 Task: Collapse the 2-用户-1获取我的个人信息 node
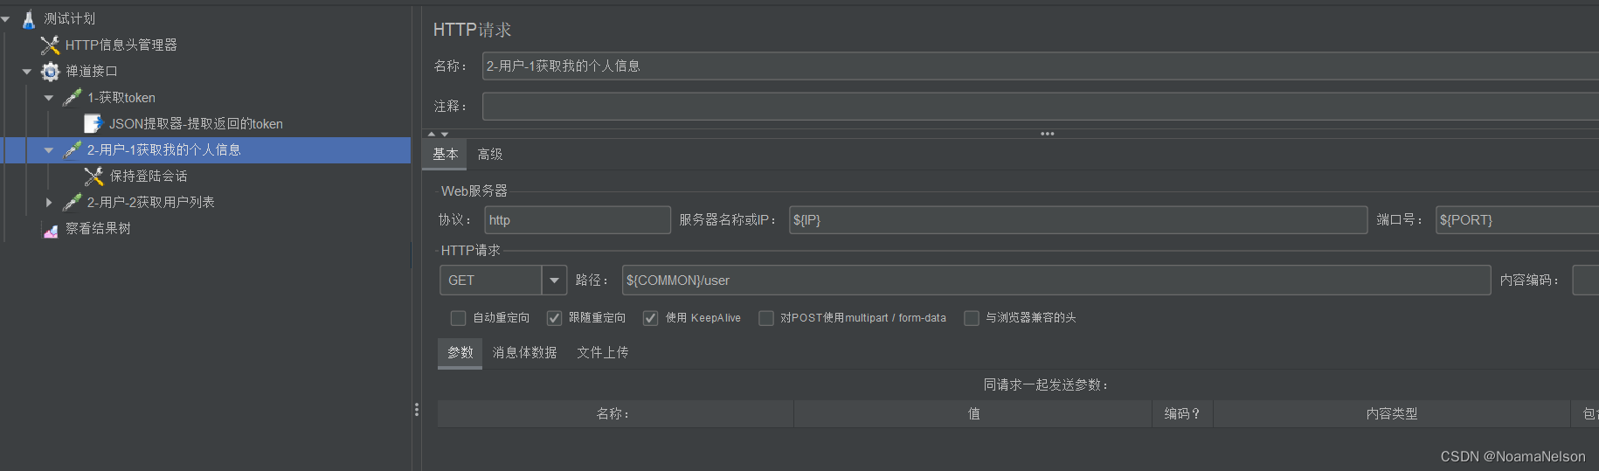(x=49, y=150)
